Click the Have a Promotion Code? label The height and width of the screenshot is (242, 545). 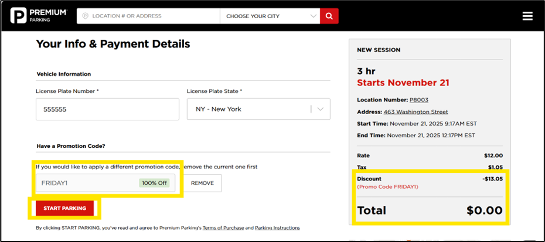[x=71, y=146]
